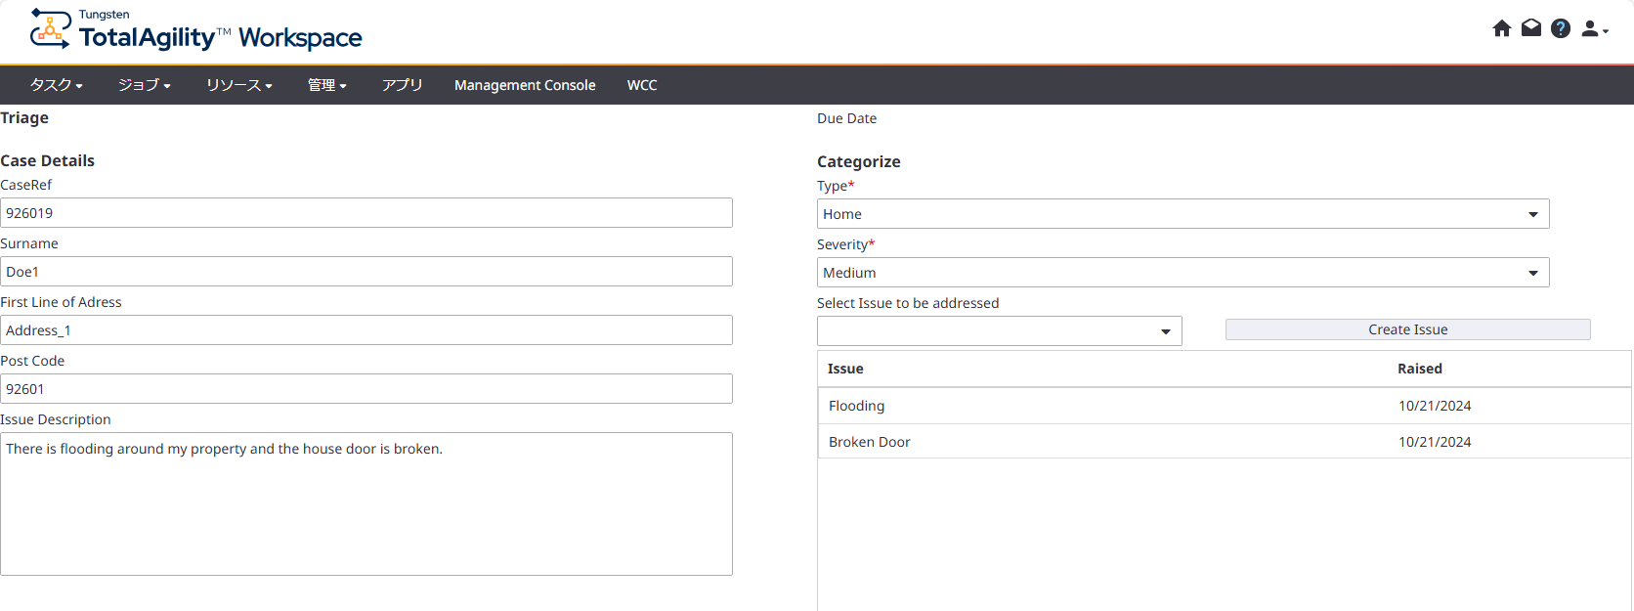Image resolution: width=1634 pixels, height=611 pixels.
Task: Click the Help question mark icon
Action: 1561,28
